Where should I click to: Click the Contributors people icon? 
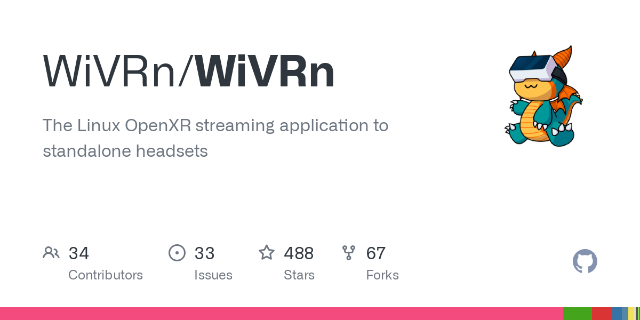51,252
